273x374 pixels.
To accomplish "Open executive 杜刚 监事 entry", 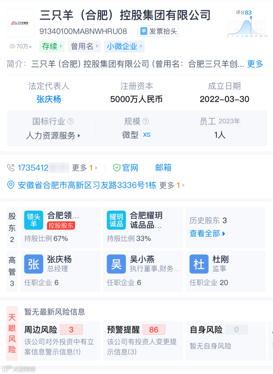I will (x=226, y=271).
